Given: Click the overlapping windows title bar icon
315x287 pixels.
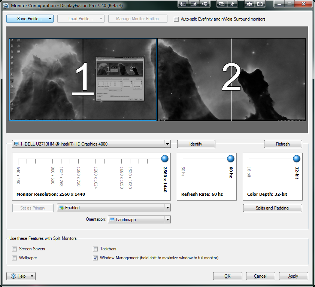Looking at the screenshot, I should [x=222, y=4].
